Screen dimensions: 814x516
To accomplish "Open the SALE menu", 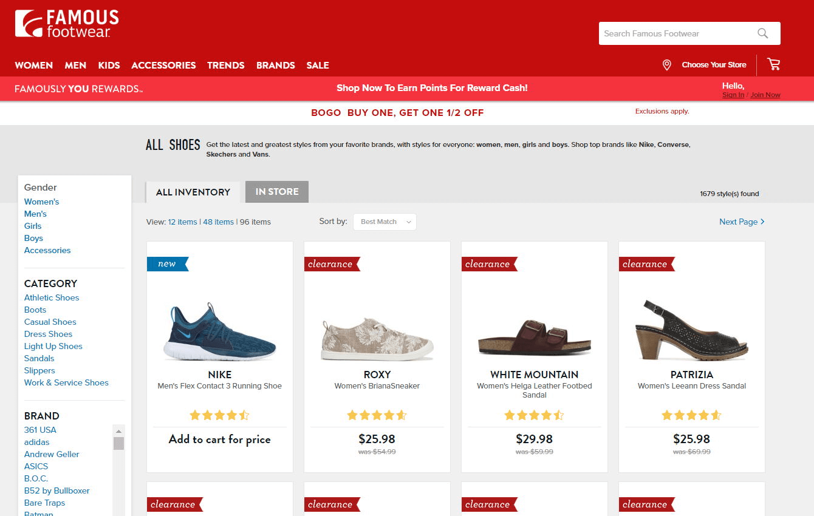I will (318, 65).
